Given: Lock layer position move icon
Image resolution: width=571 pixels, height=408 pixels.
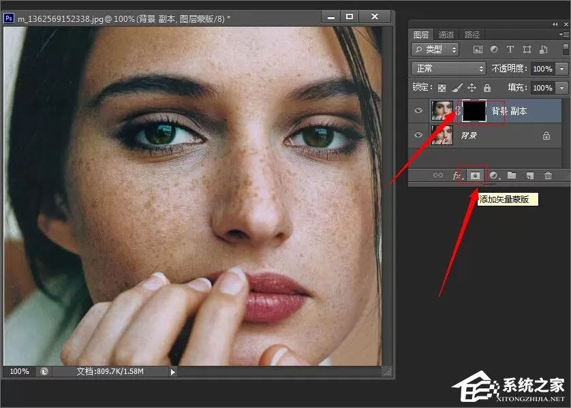Looking at the screenshot, I should (x=472, y=88).
